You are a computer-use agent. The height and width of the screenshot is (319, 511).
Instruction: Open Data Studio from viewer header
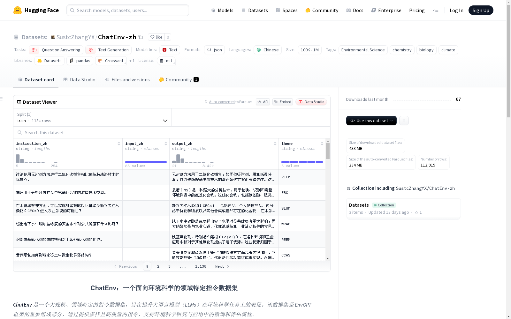click(311, 102)
